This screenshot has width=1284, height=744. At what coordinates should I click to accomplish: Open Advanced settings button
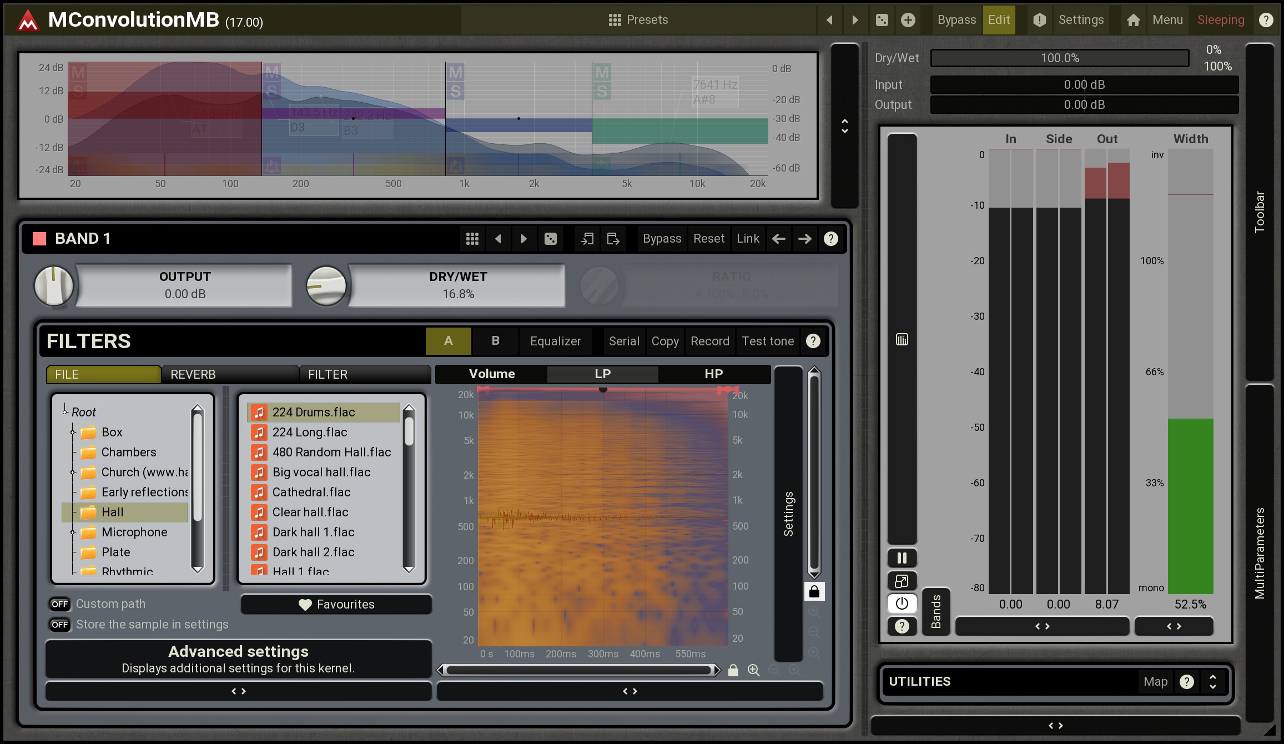click(238, 658)
